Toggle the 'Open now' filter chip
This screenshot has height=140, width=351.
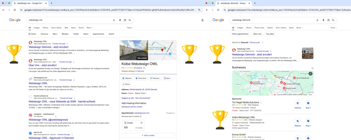[x=257, y=34]
